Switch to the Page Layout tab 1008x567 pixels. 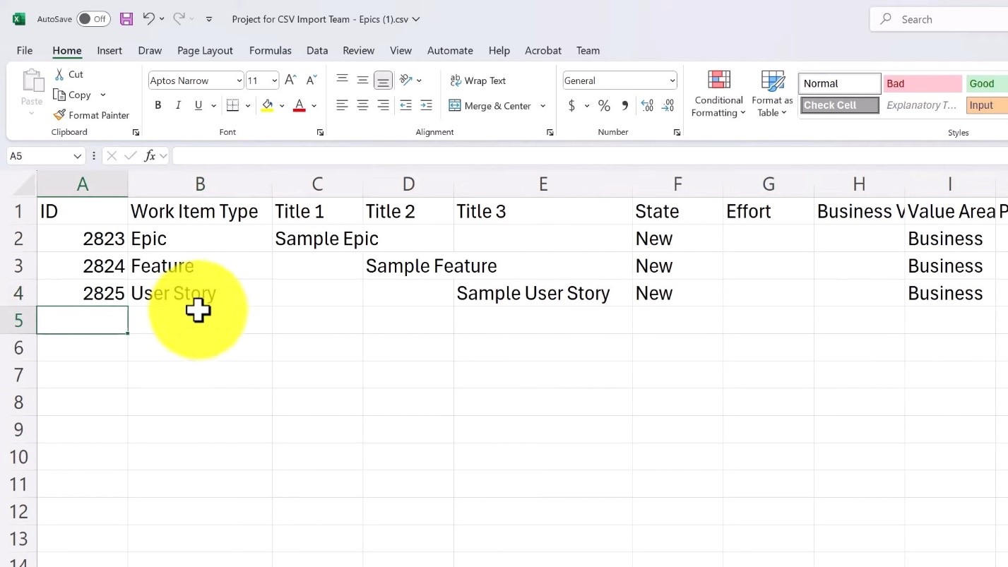pos(205,50)
